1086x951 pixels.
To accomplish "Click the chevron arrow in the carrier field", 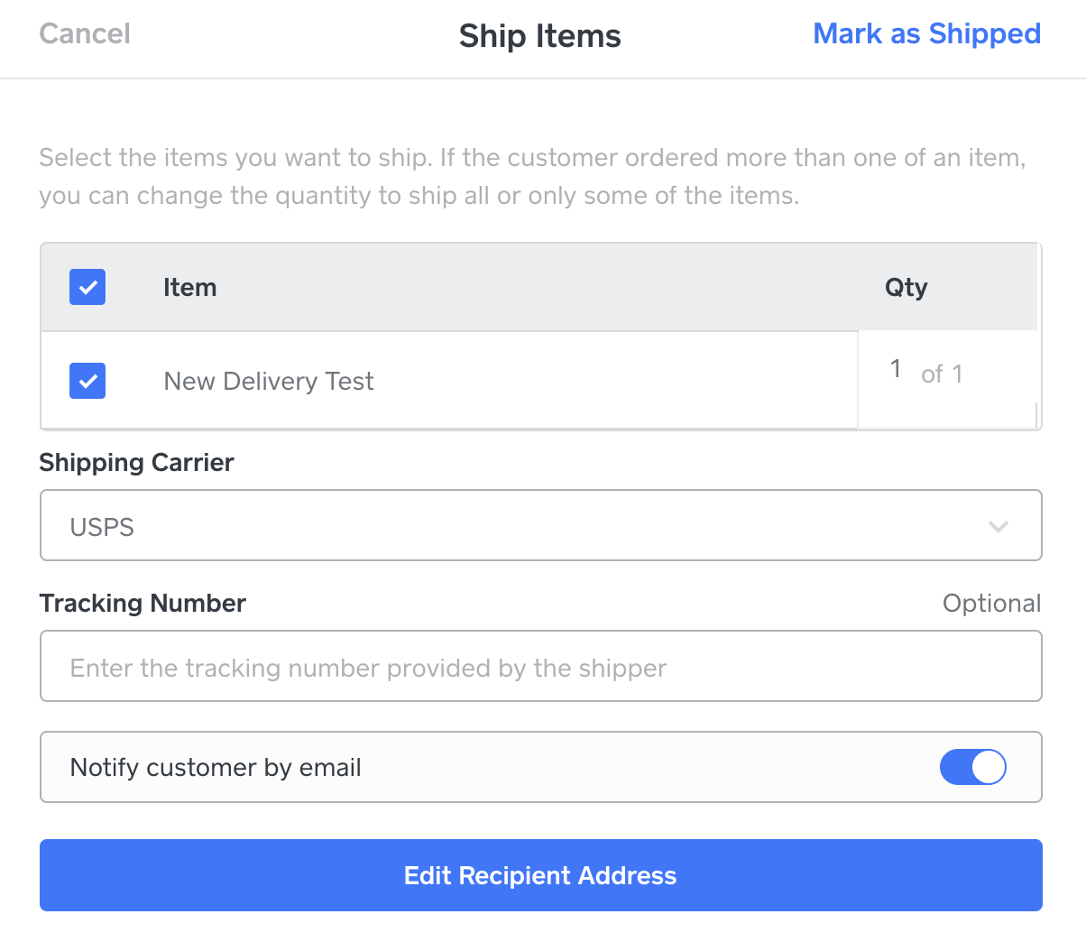I will click(x=998, y=526).
